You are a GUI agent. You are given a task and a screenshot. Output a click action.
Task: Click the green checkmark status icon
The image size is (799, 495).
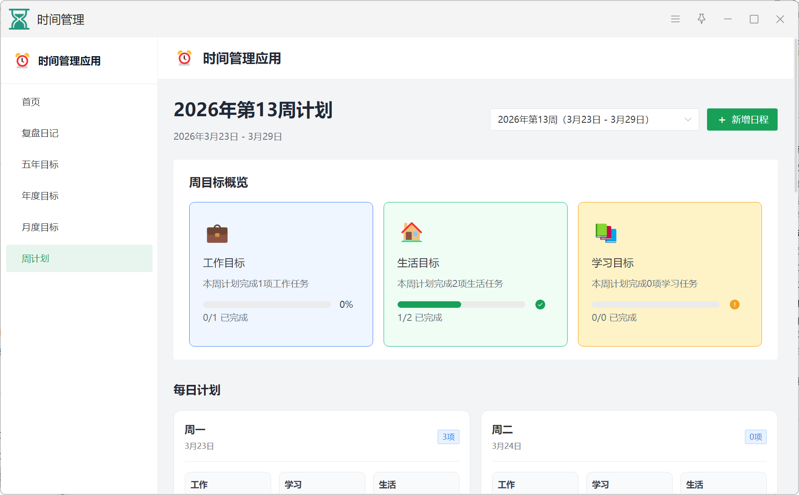(x=540, y=305)
